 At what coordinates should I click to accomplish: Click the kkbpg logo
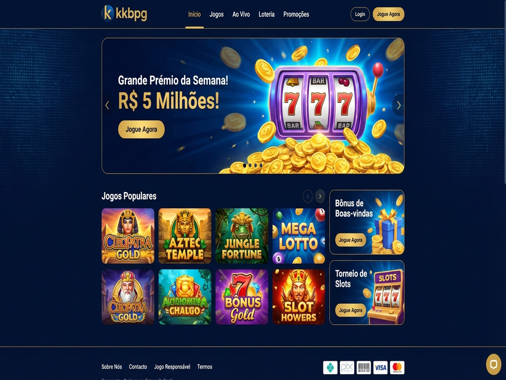click(124, 14)
